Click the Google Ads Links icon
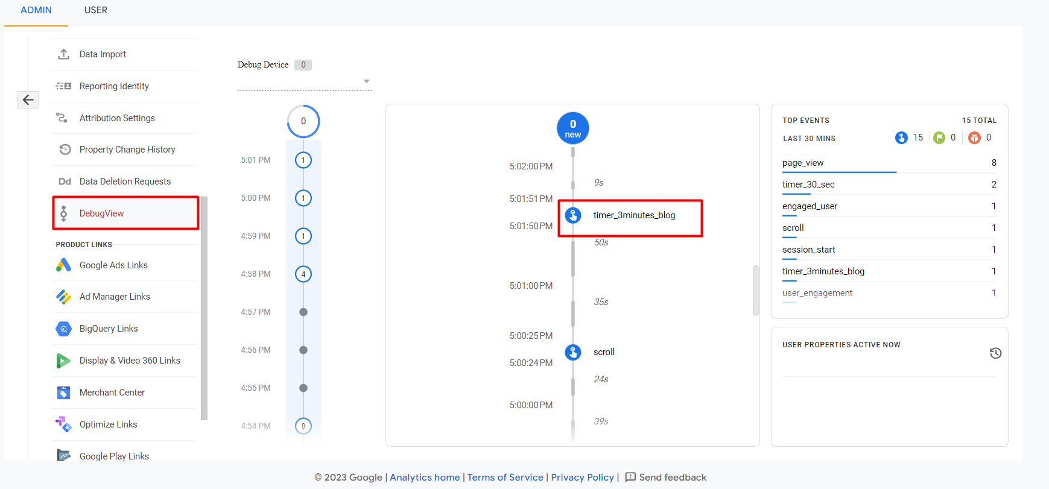The height and width of the screenshot is (489, 1049). pos(63,265)
